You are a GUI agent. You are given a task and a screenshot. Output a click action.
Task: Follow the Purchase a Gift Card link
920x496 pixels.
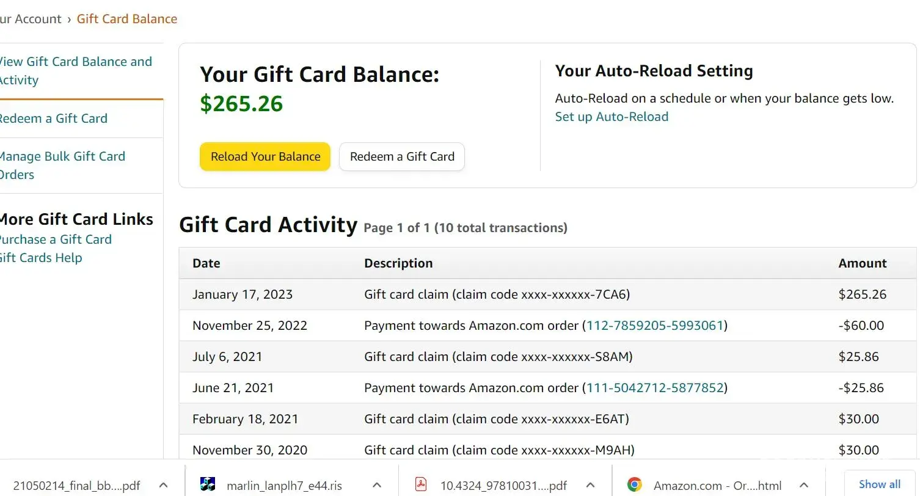(x=56, y=239)
